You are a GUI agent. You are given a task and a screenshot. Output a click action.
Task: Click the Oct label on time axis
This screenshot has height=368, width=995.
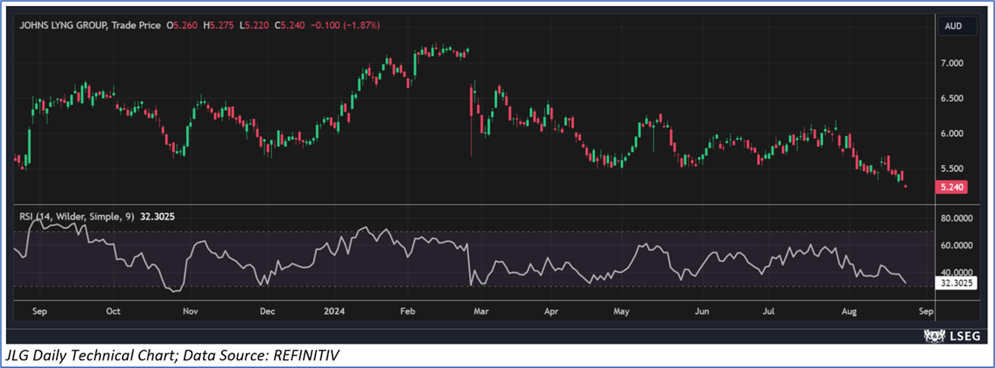pos(112,311)
